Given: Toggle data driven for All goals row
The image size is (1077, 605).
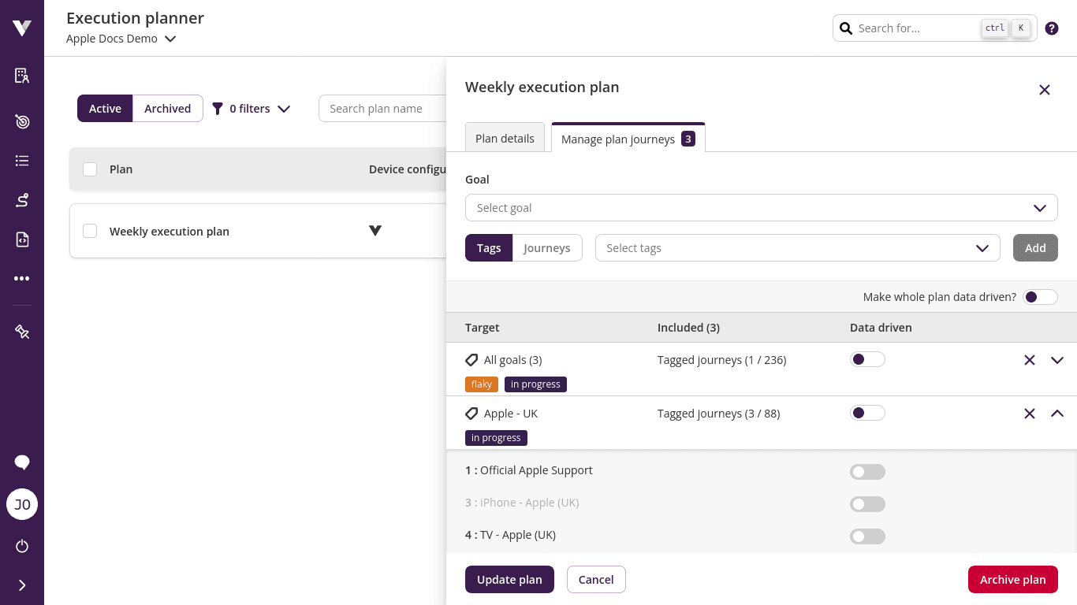Looking at the screenshot, I should pyautogui.click(x=867, y=358).
